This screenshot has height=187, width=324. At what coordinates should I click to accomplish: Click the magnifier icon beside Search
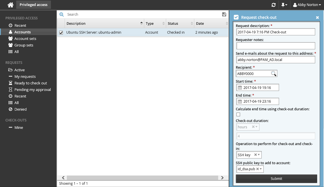click(61, 15)
